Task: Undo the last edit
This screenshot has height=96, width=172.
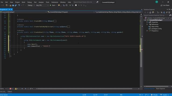Action: coord(19,5)
